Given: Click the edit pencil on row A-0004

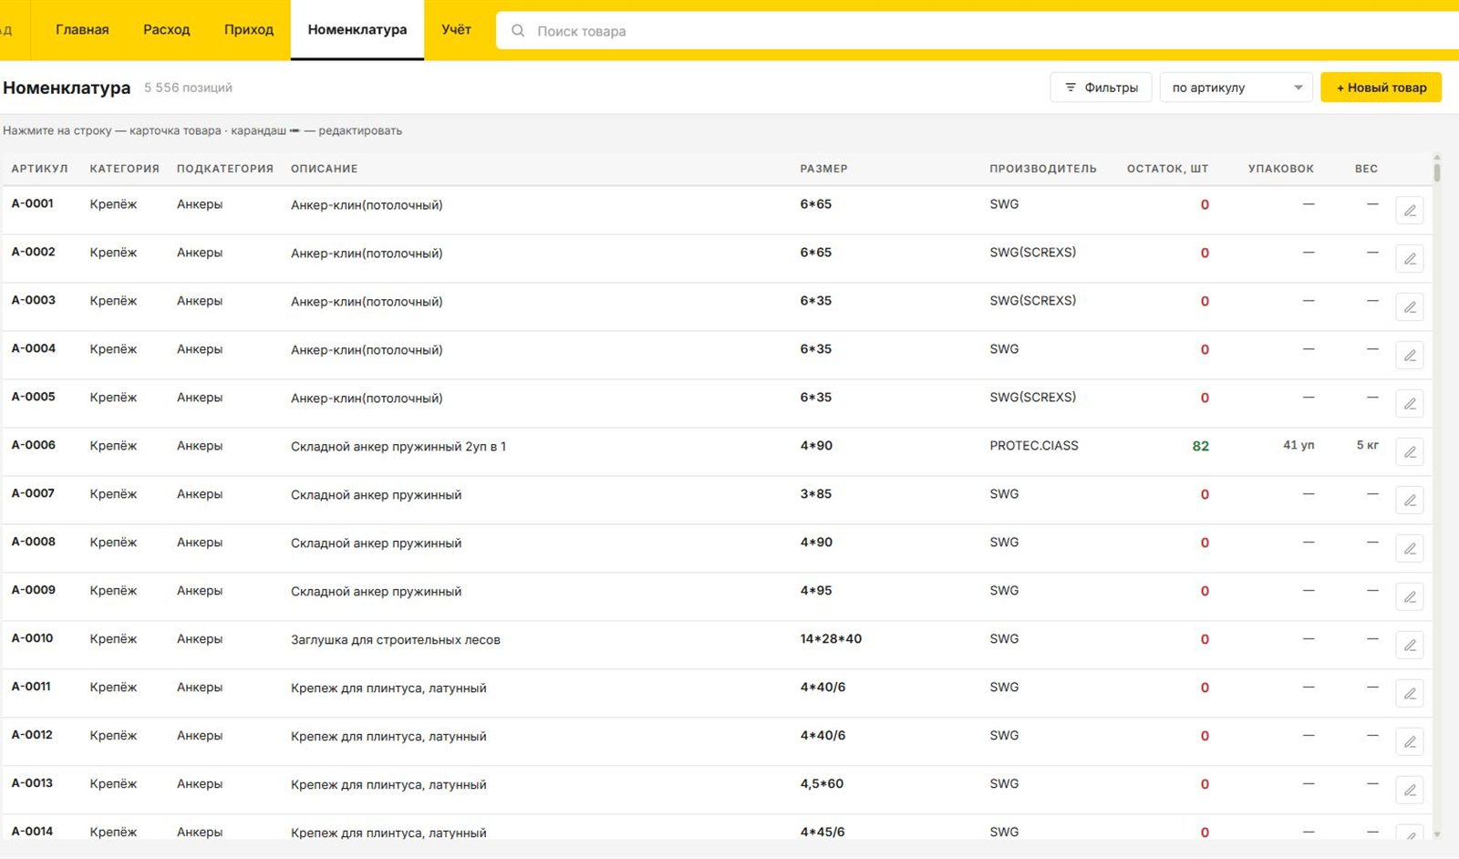Looking at the screenshot, I should (x=1409, y=356).
